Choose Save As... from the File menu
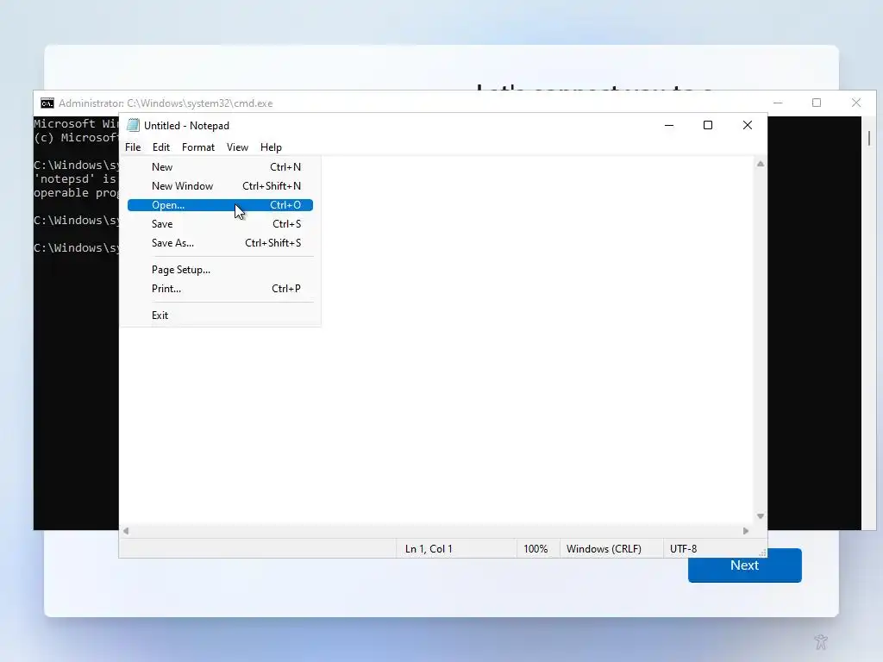 point(220,243)
